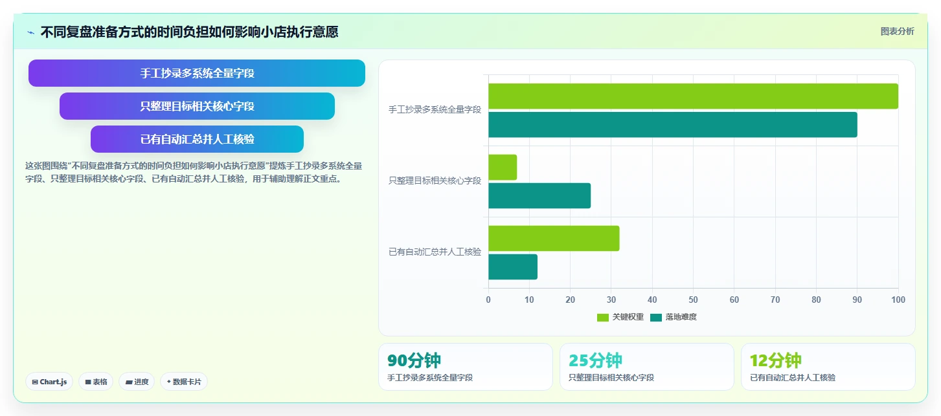Click 已有自动汇总并人工核验 caption under 12分钟
Viewport: 941px width, 416px height.
[x=793, y=378]
